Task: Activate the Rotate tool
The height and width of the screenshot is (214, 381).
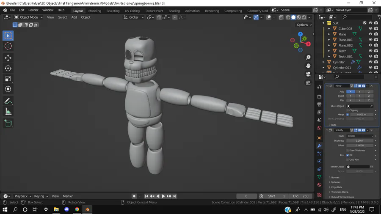Action: [x=8, y=68]
